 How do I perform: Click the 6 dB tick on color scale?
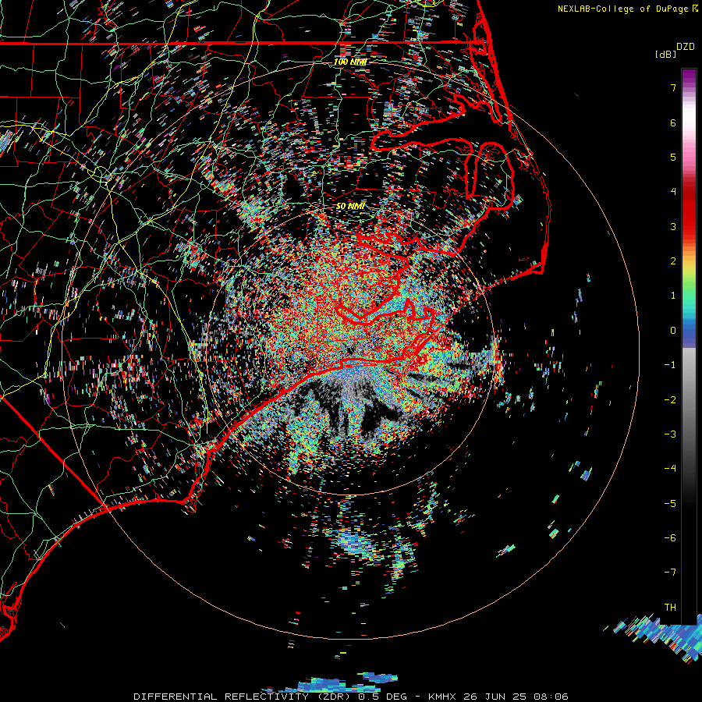click(673, 122)
